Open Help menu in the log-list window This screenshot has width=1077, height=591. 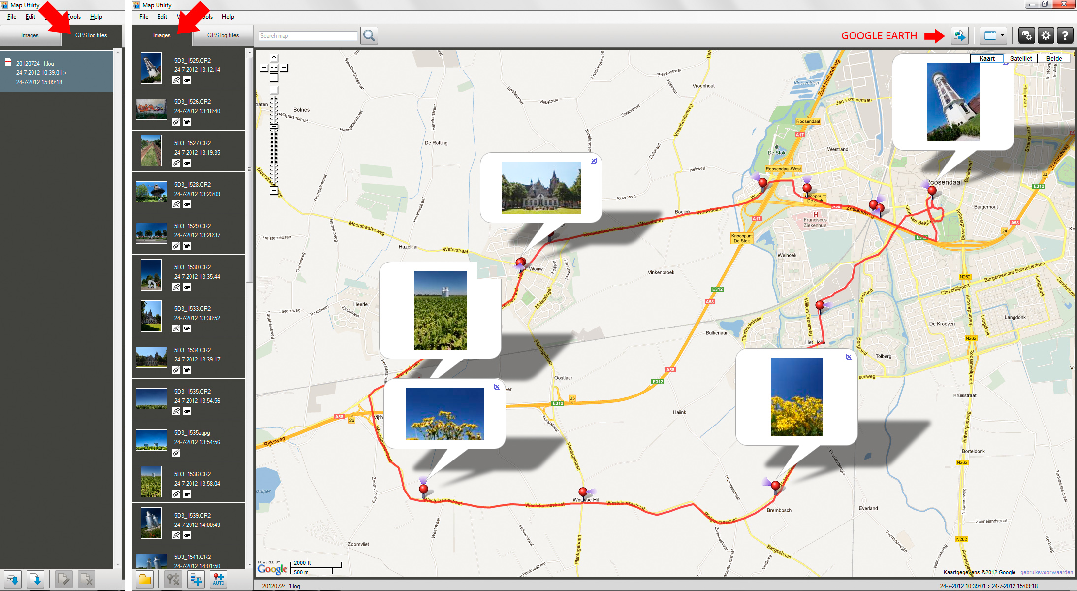[96, 17]
